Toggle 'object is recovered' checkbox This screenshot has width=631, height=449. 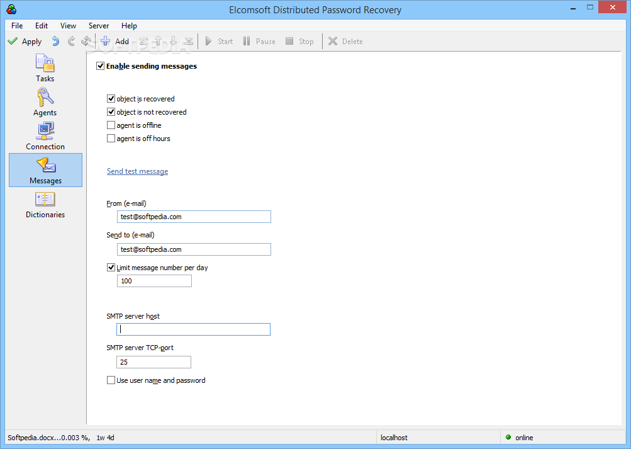111,99
